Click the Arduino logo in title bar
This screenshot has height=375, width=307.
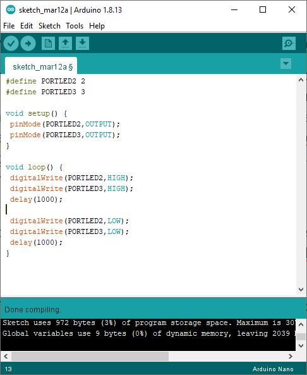coord(11,10)
